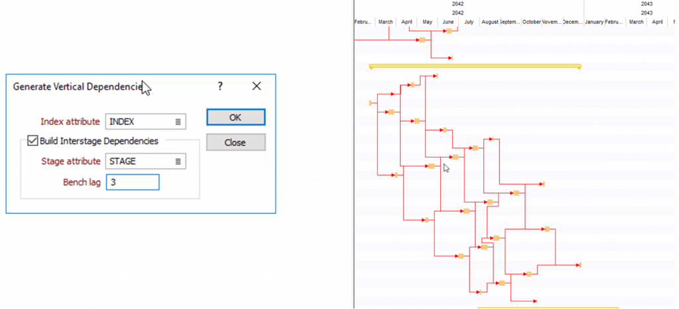Select the orange task marker under June header
The width and height of the screenshot is (679, 309).
point(449,31)
